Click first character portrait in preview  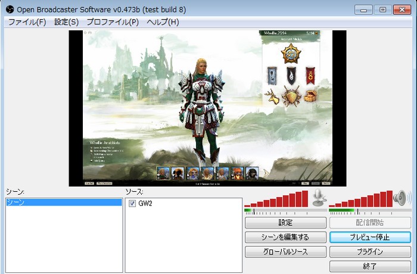[163, 173]
